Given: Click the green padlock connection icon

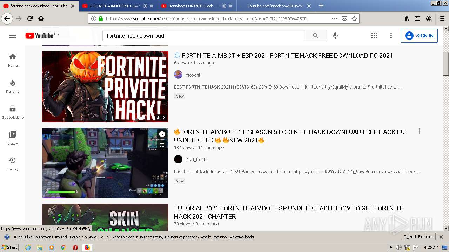Looking at the screenshot, I should [x=101, y=19].
